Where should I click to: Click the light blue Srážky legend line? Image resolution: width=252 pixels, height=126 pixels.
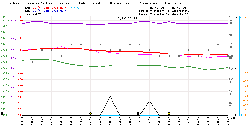90,3
